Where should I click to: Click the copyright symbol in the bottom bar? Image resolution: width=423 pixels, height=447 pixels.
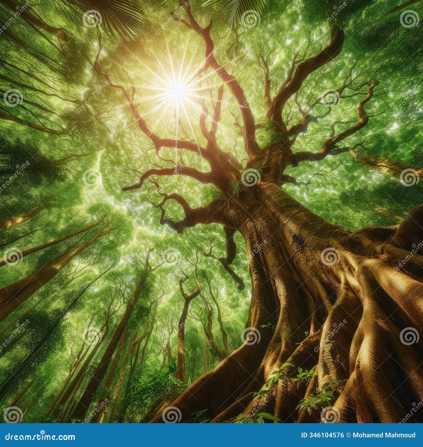(348, 435)
